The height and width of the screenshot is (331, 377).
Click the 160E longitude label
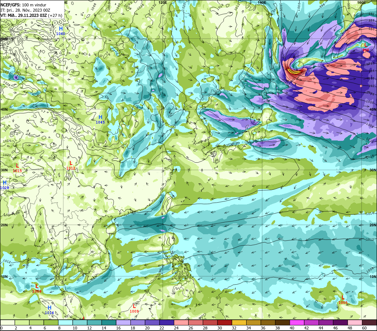[362, 2]
